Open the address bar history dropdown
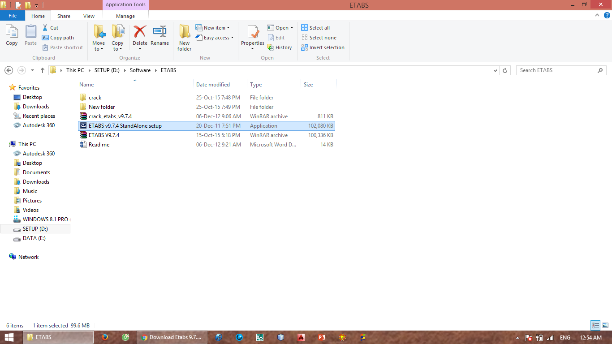The width and height of the screenshot is (612, 344). [x=495, y=70]
